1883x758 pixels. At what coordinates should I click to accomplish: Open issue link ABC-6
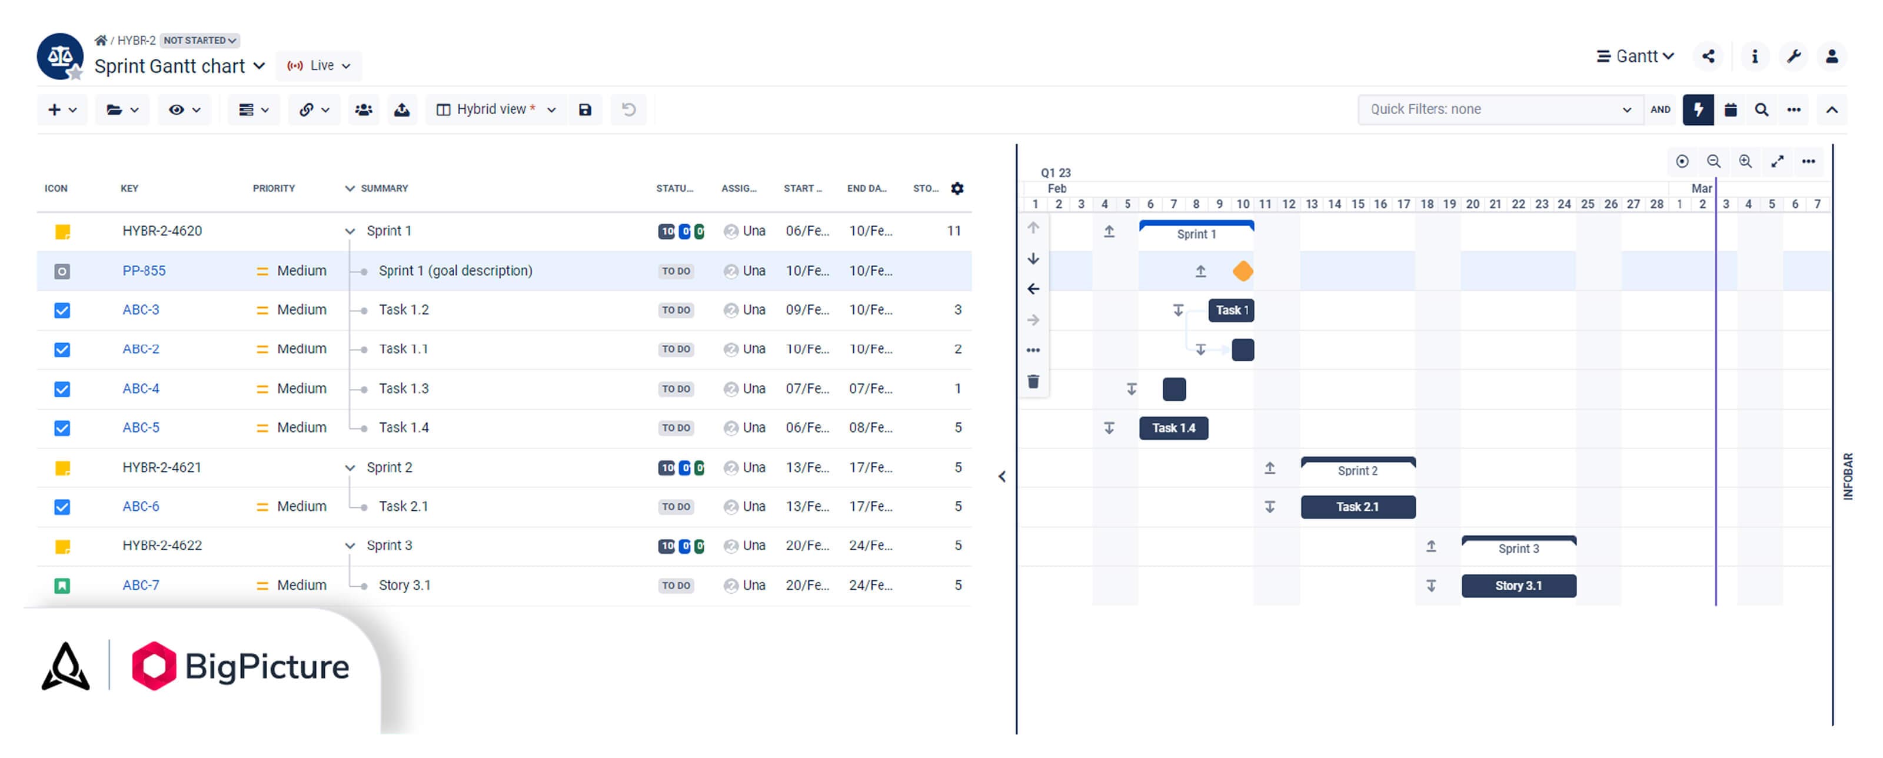tap(141, 507)
